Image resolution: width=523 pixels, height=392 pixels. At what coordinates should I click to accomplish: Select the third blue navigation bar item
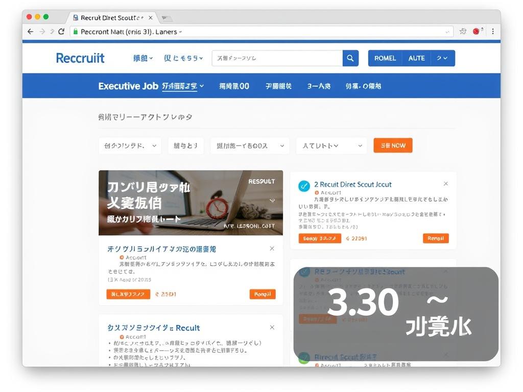(278, 86)
